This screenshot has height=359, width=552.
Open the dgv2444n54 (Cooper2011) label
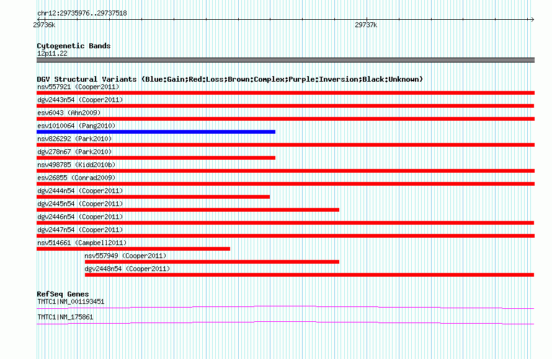(x=80, y=191)
